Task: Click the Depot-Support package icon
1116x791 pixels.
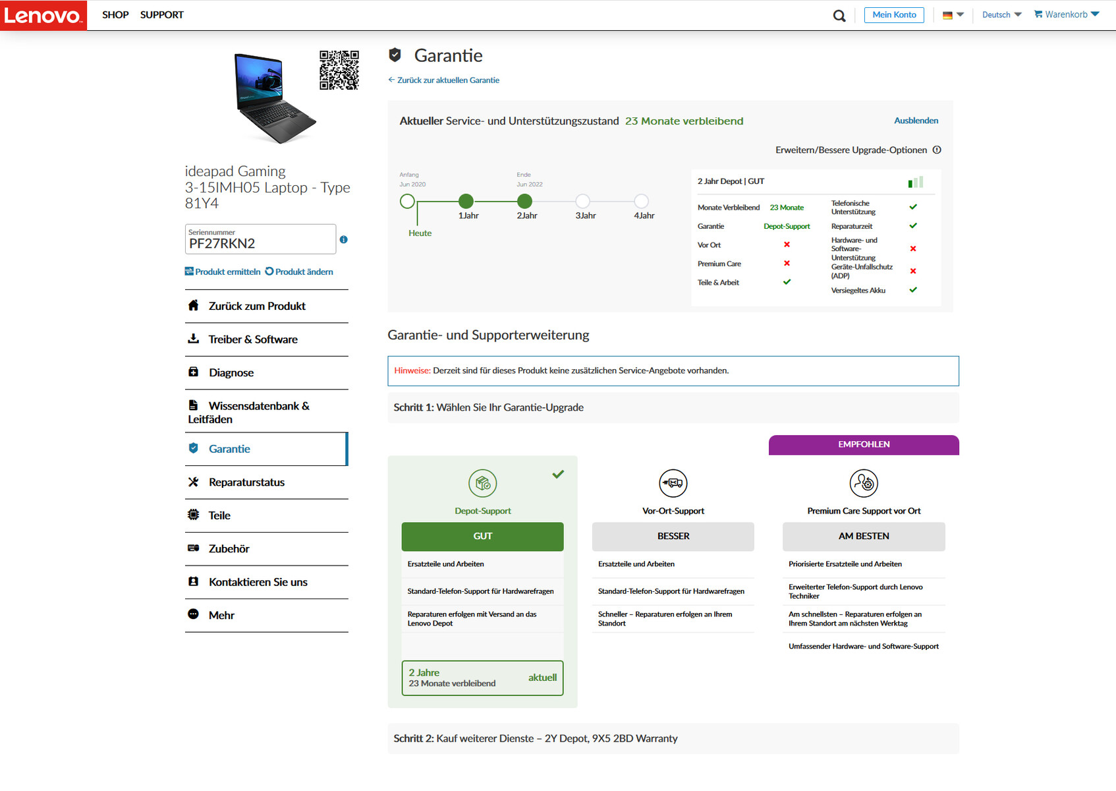Action: [483, 483]
